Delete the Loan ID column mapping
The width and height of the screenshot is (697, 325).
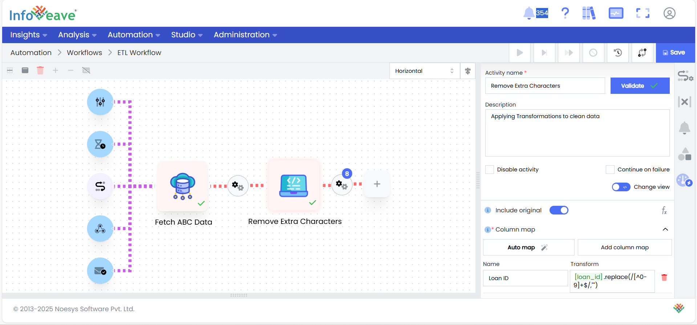(x=664, y=278)
